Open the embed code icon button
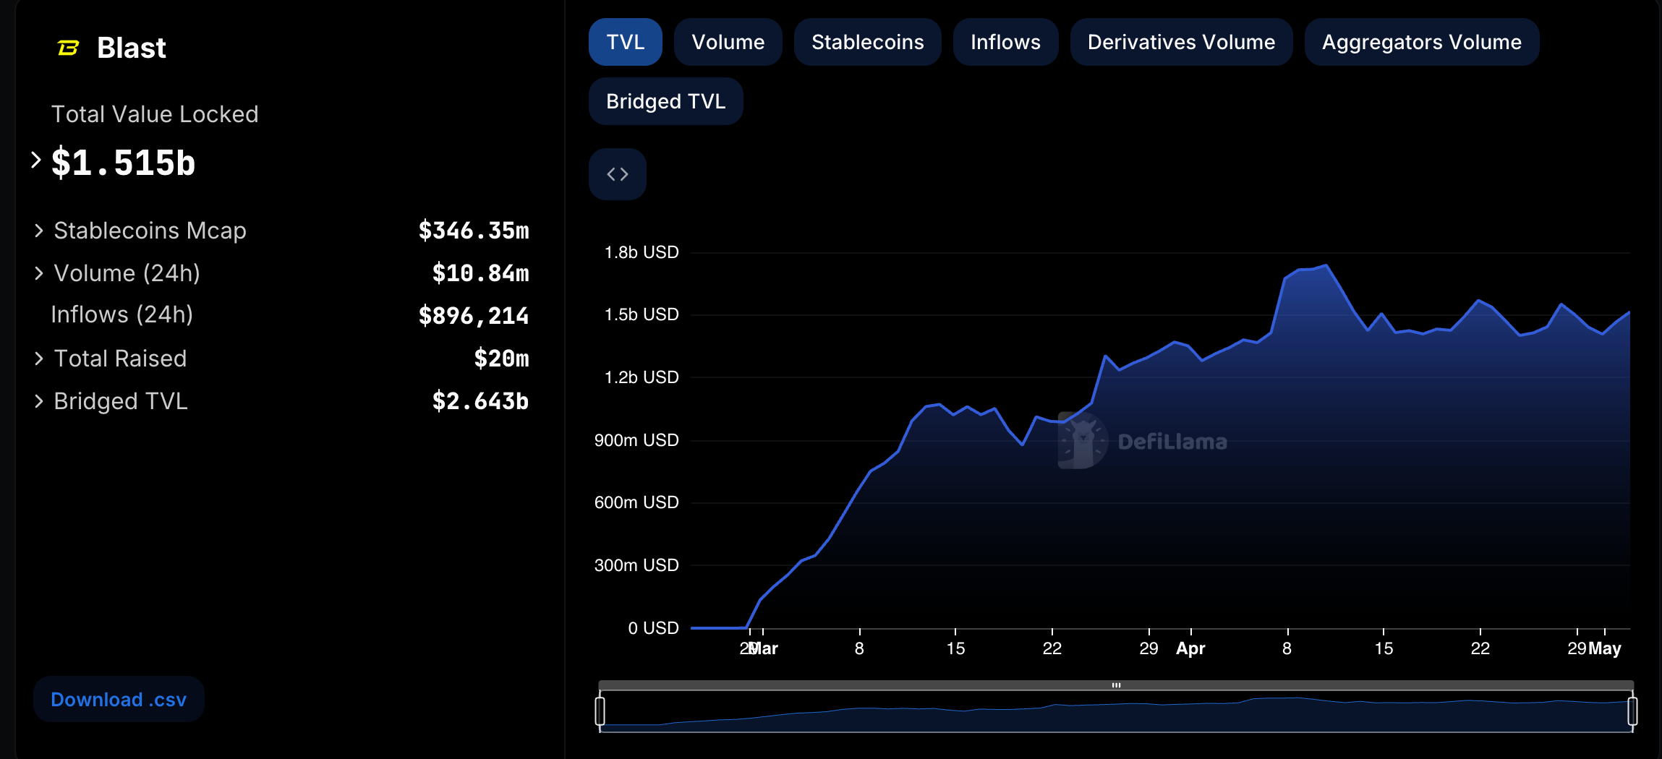Viewport: 1662px width, 759px height. (618, 174)
